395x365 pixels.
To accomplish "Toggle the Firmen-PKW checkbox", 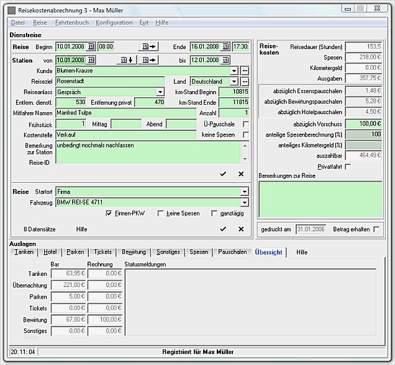I will tap(109, 213).
